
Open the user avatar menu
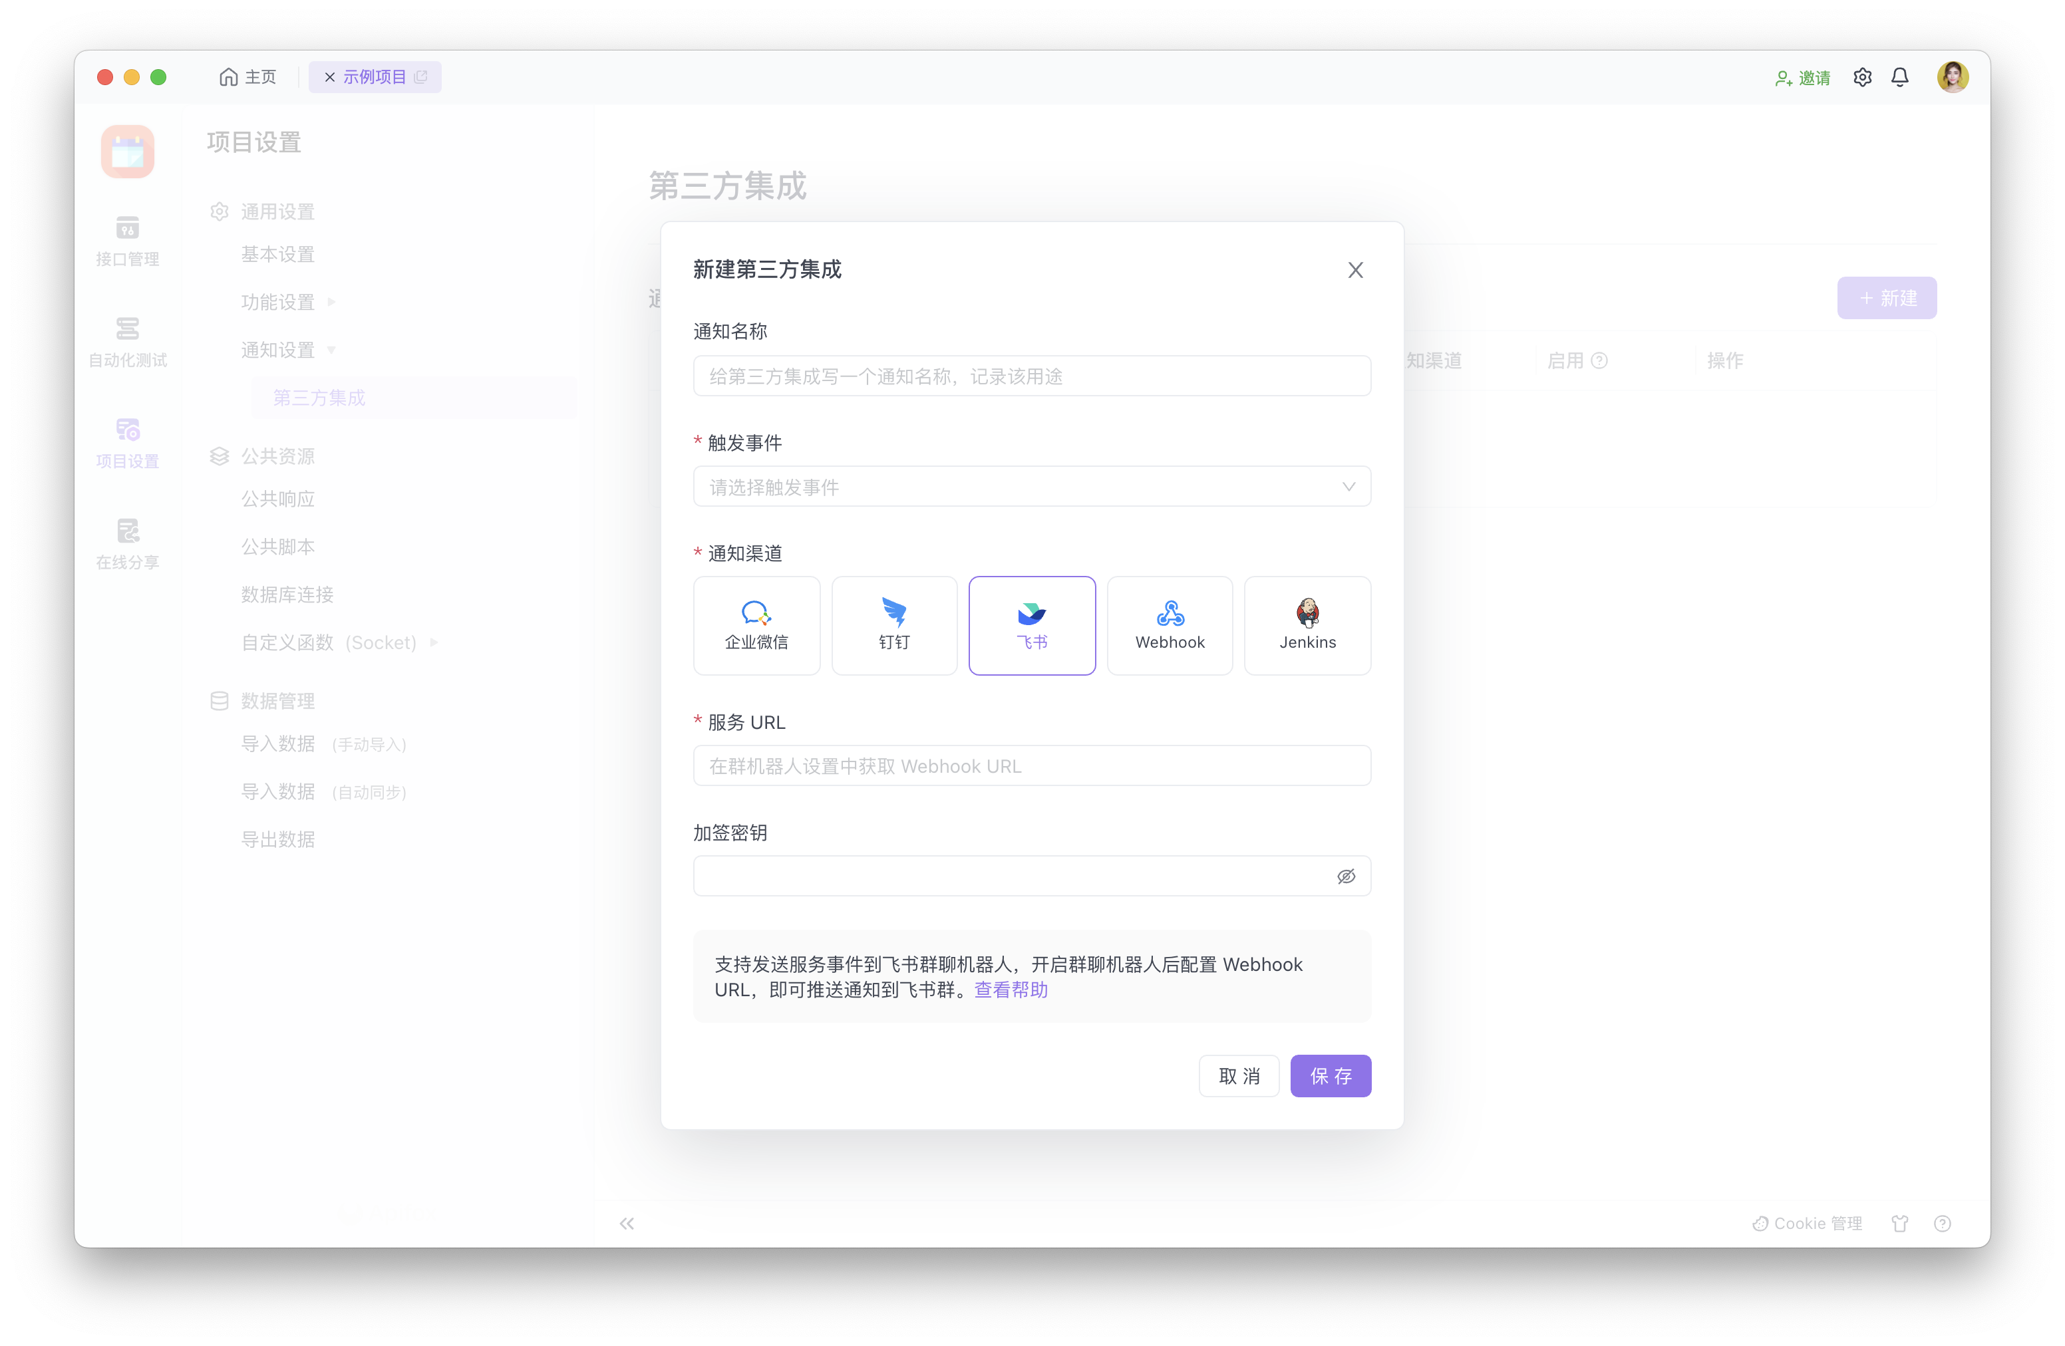tap(1952, 77)
